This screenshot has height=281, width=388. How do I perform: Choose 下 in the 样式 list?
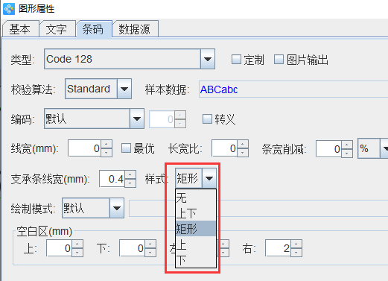pyautogui.click(x=196, y=260)
